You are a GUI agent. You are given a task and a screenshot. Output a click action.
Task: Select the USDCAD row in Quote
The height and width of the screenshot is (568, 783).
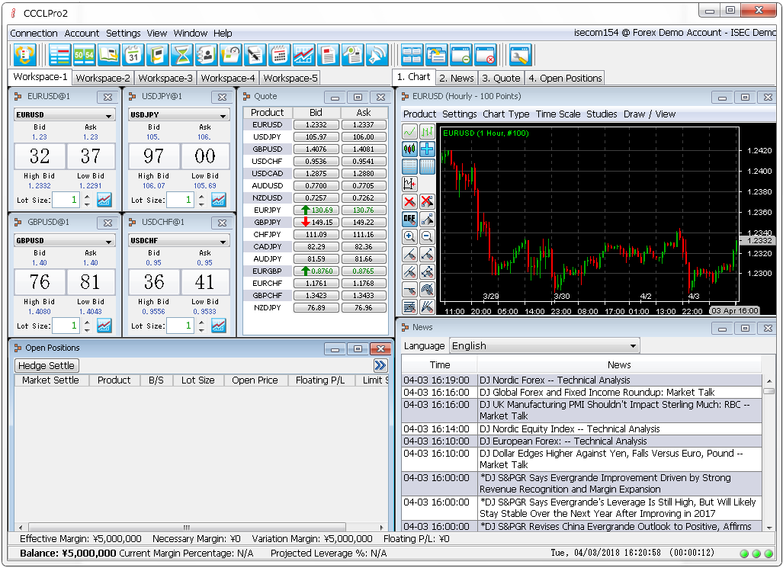316,173
